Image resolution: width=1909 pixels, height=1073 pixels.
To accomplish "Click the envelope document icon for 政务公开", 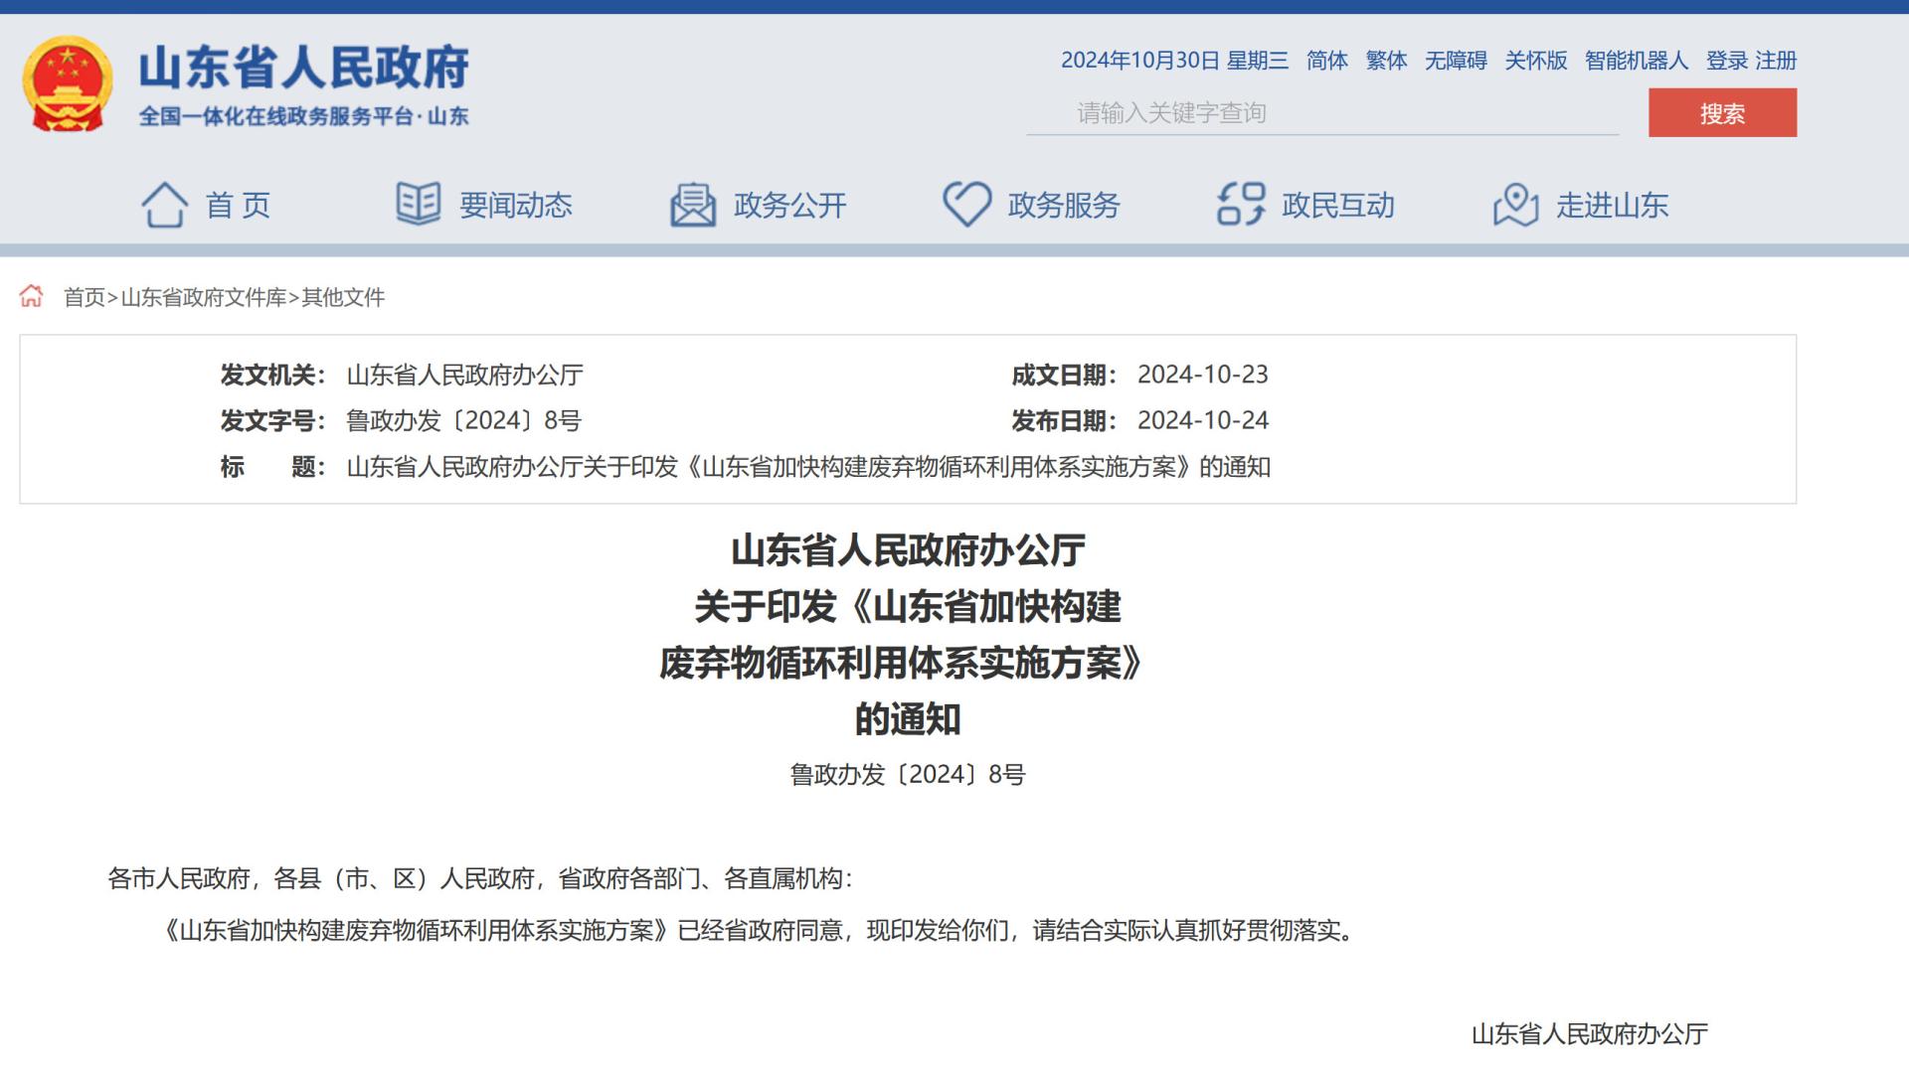I will click(x=692, y=205).
